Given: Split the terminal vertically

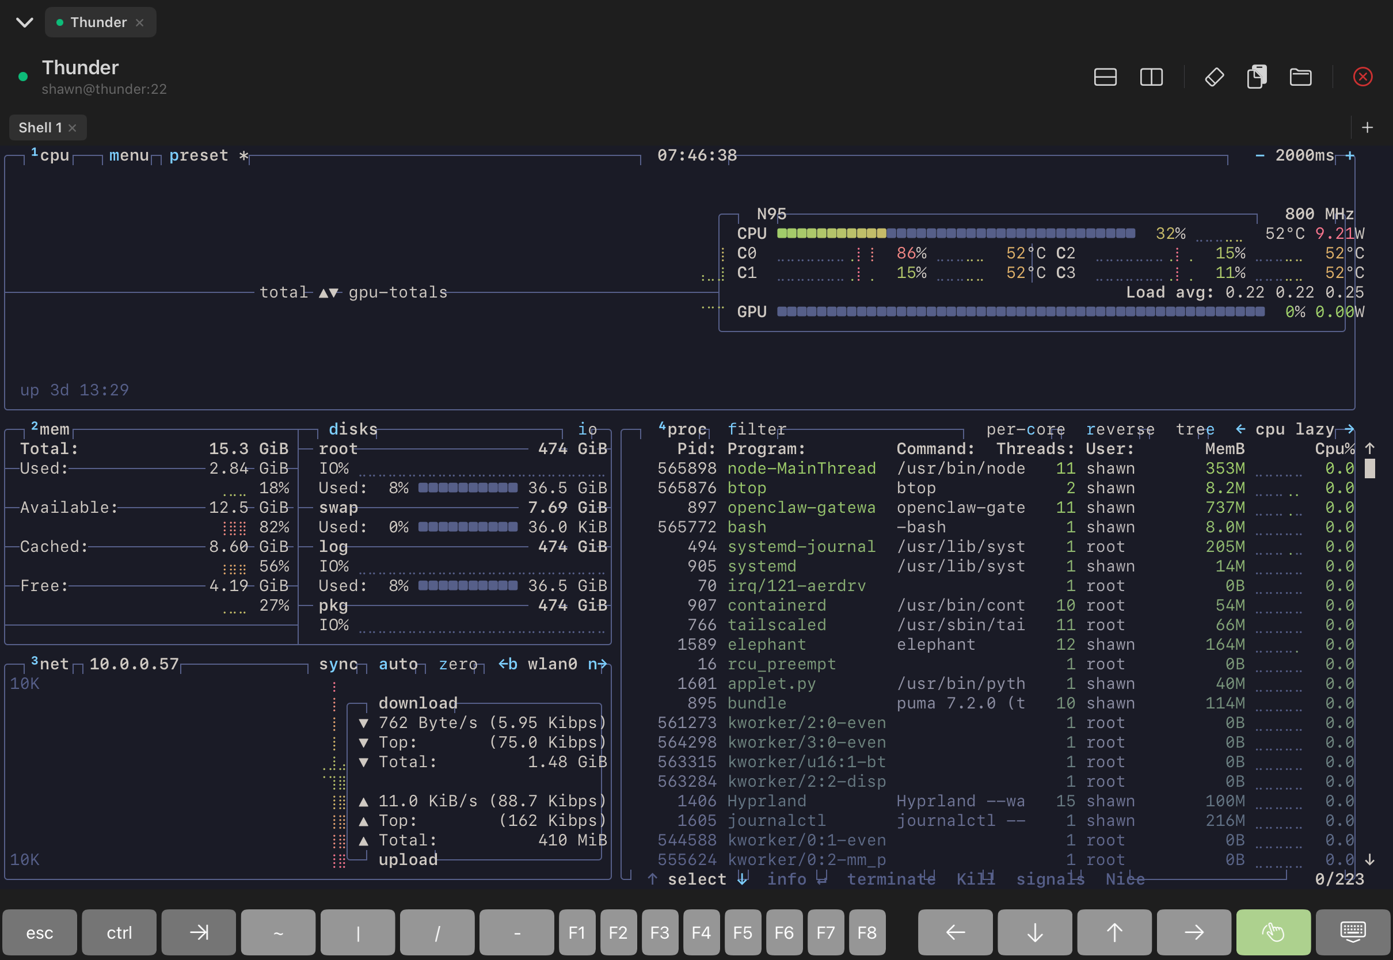Looking at the screenshot, I should coord(1151,77).
